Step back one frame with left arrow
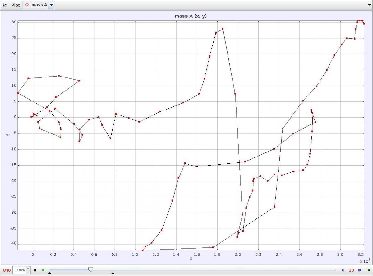373x276 pixels. (343, 270)
